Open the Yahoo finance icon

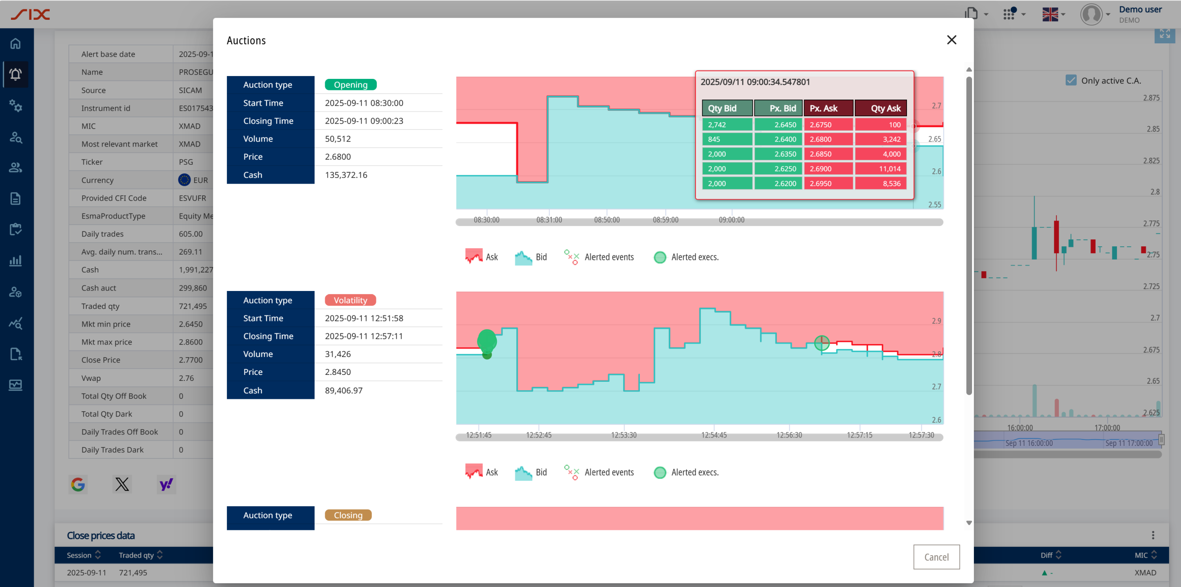coord(166,484)
